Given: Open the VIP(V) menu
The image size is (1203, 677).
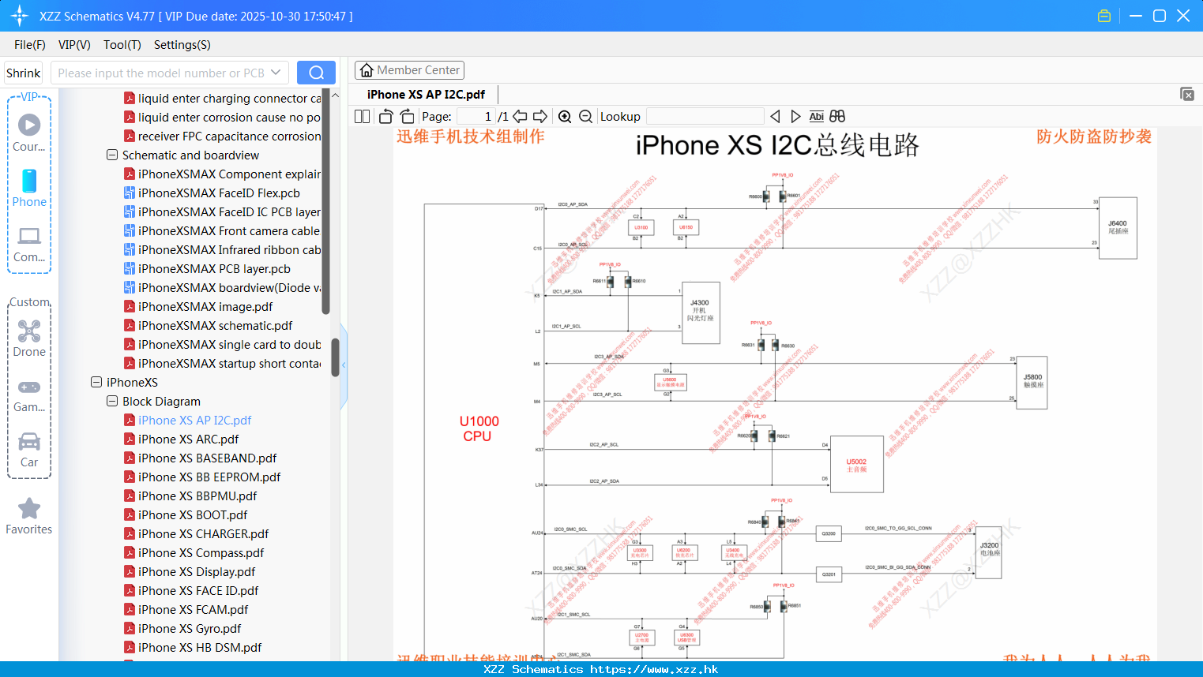Looking at the screenshot, I should (x=74, y=45).
